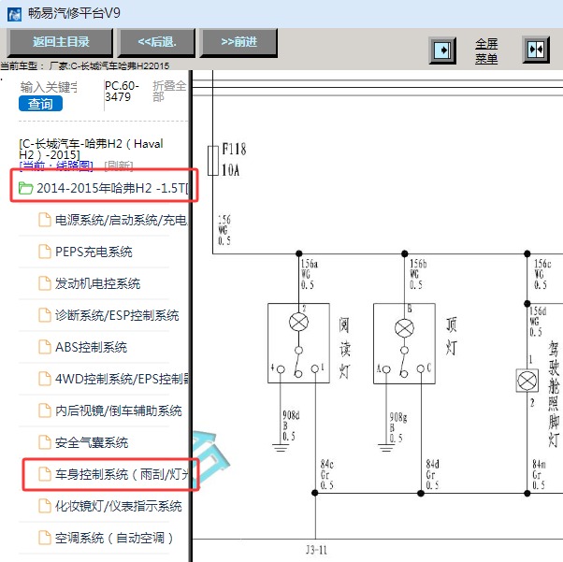563x562 pixels.
Task: Open the 全屏菜单 link
Action: click(x=486, y=51)
